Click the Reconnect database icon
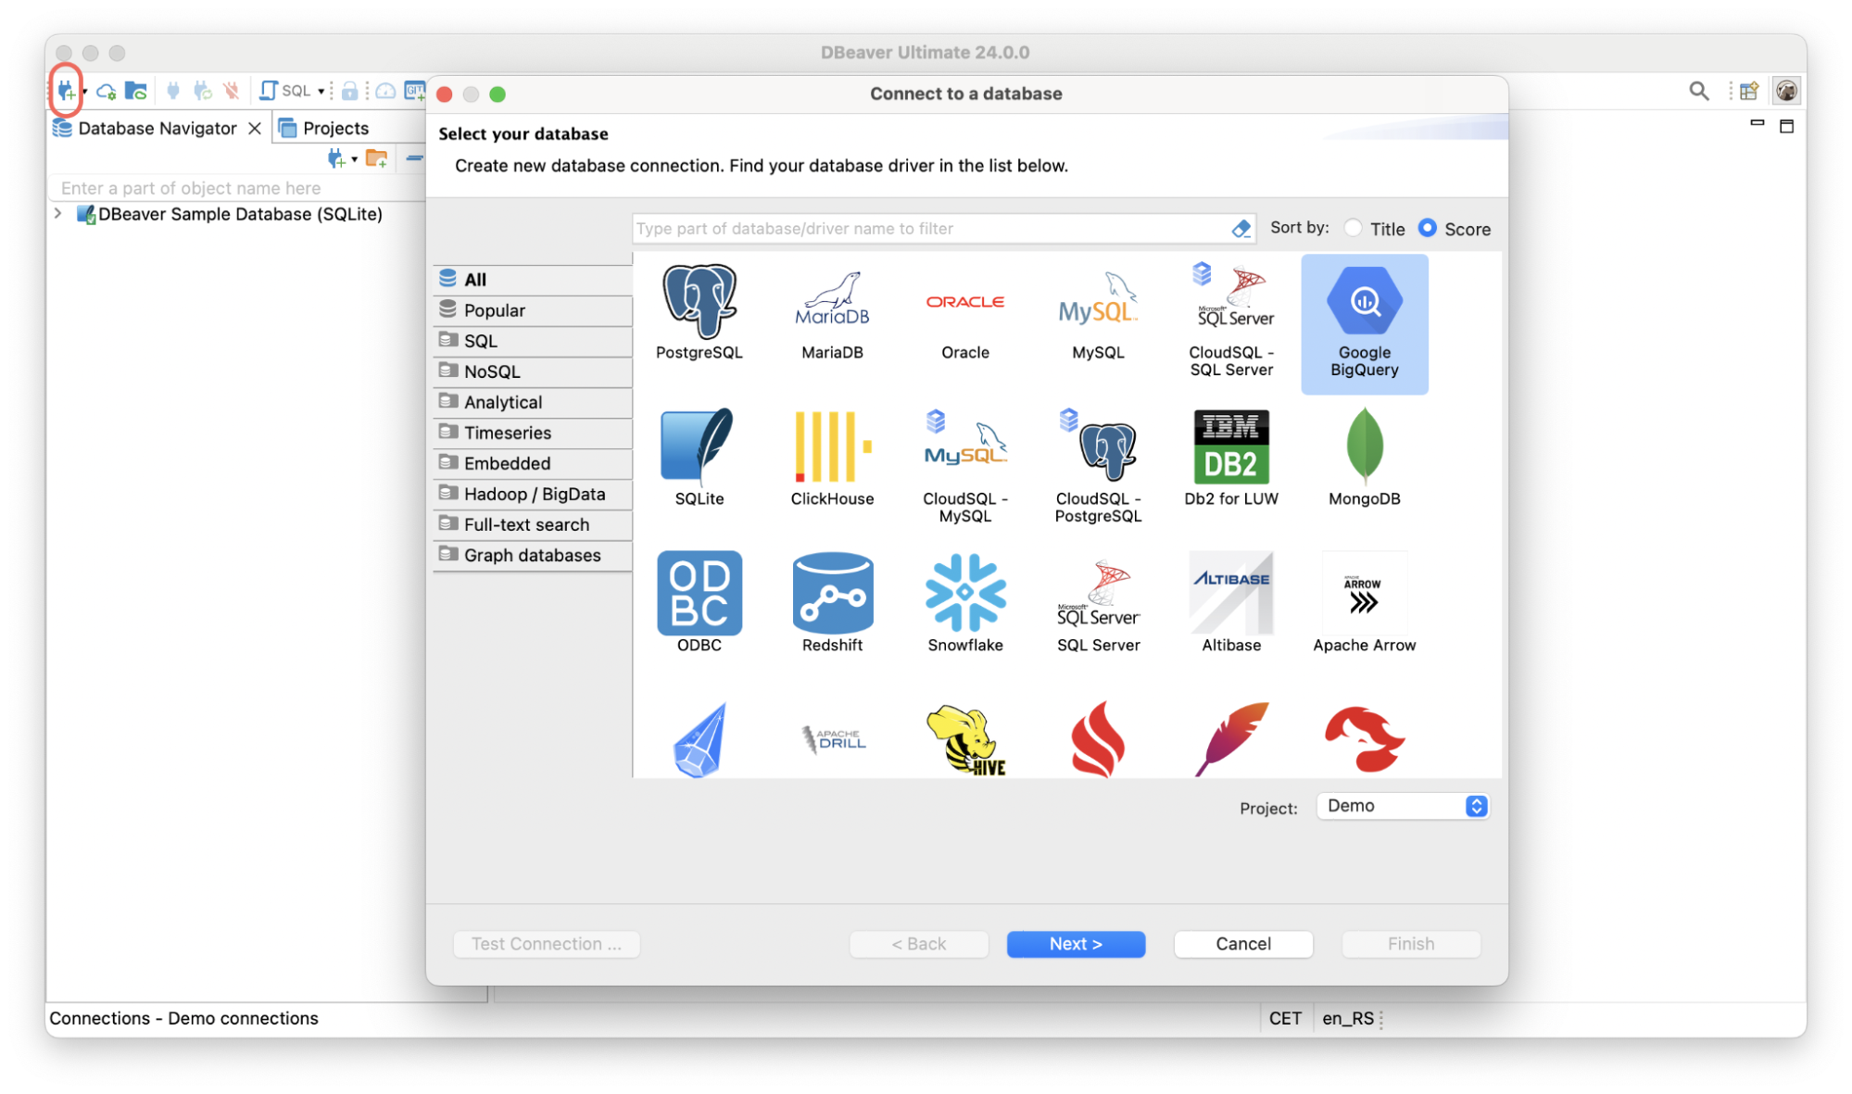Image resolution: width=1852 pixels, height=1094 pixels. click(202, 90)
